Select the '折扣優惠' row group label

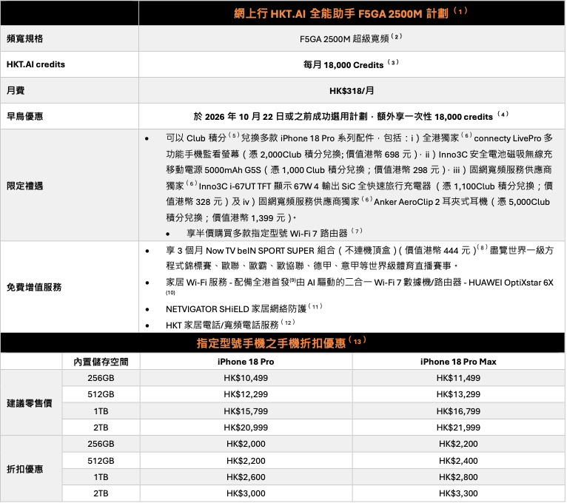(24, 469)
